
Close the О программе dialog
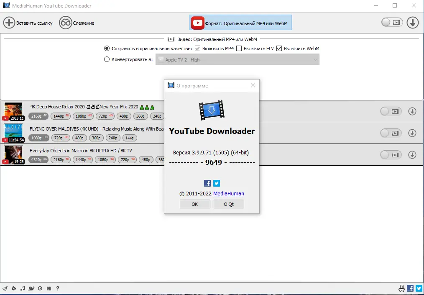253,85
